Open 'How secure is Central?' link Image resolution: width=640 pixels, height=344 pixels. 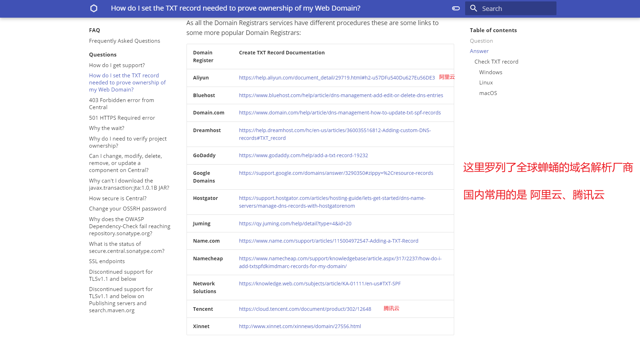[118, 198]
